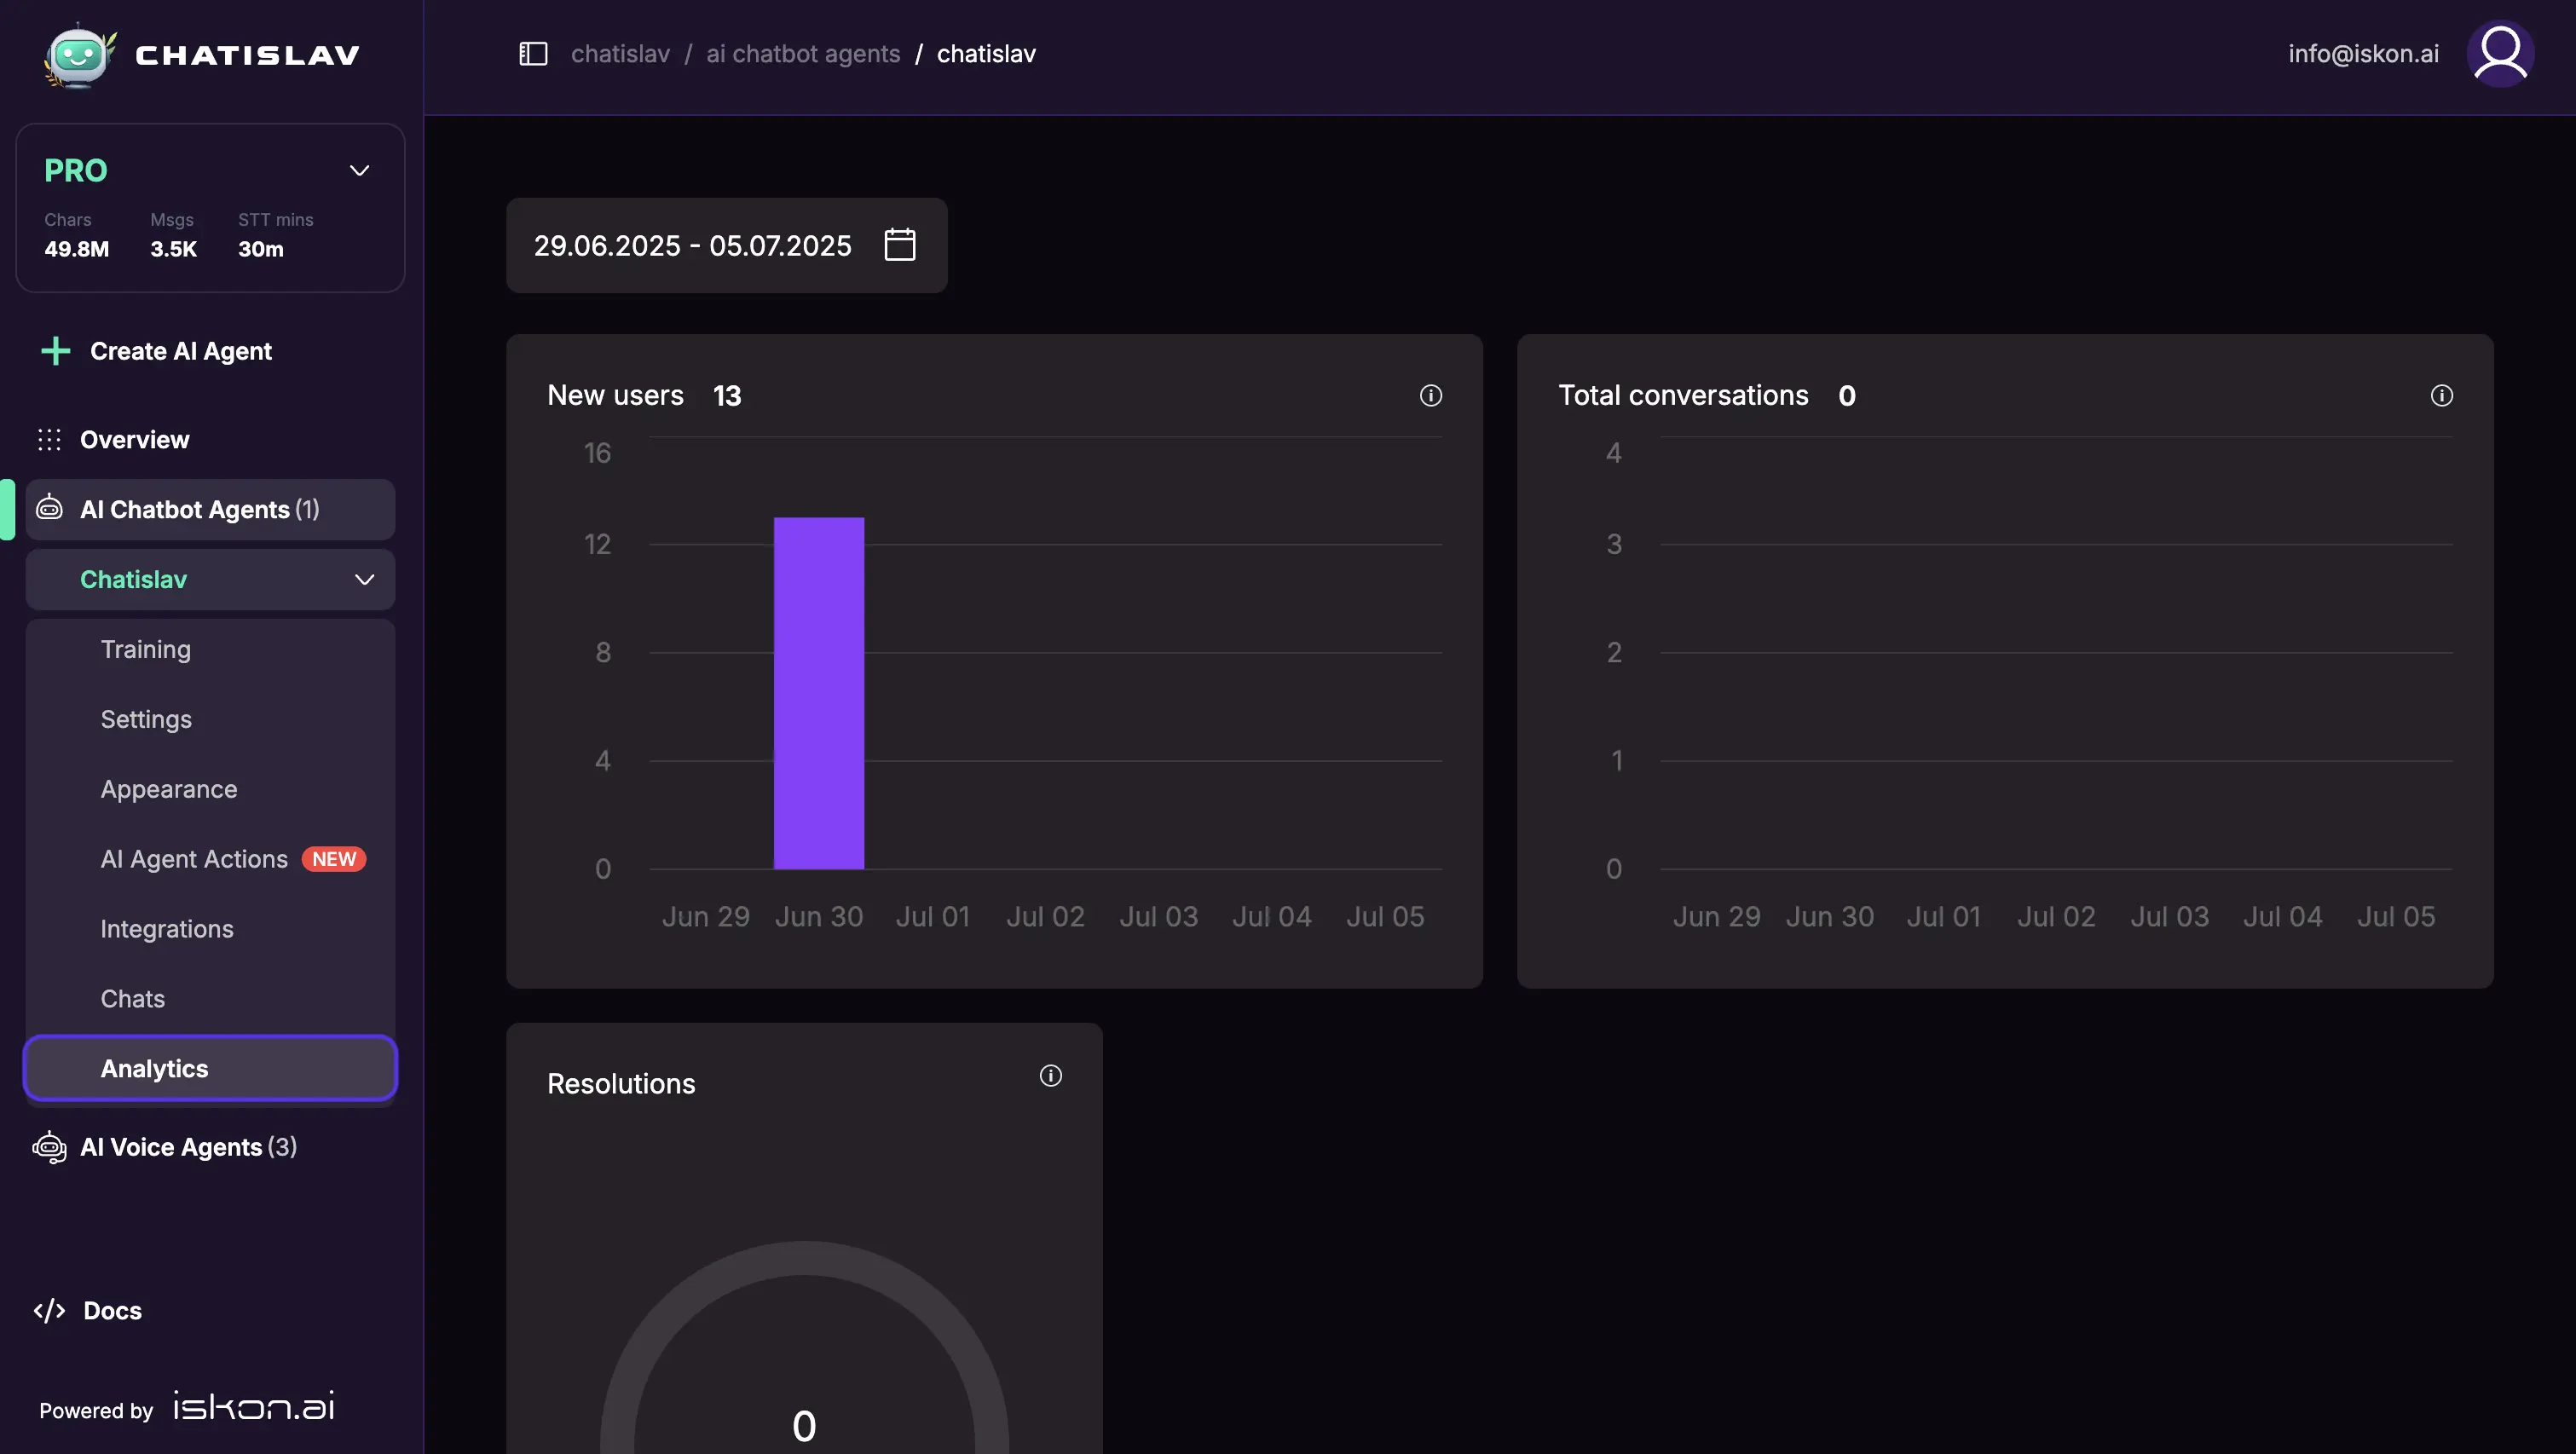Click ai chatbot agents breadcrumb
The height and width of the screenshot is (1454, 2576).
(803, 54)
